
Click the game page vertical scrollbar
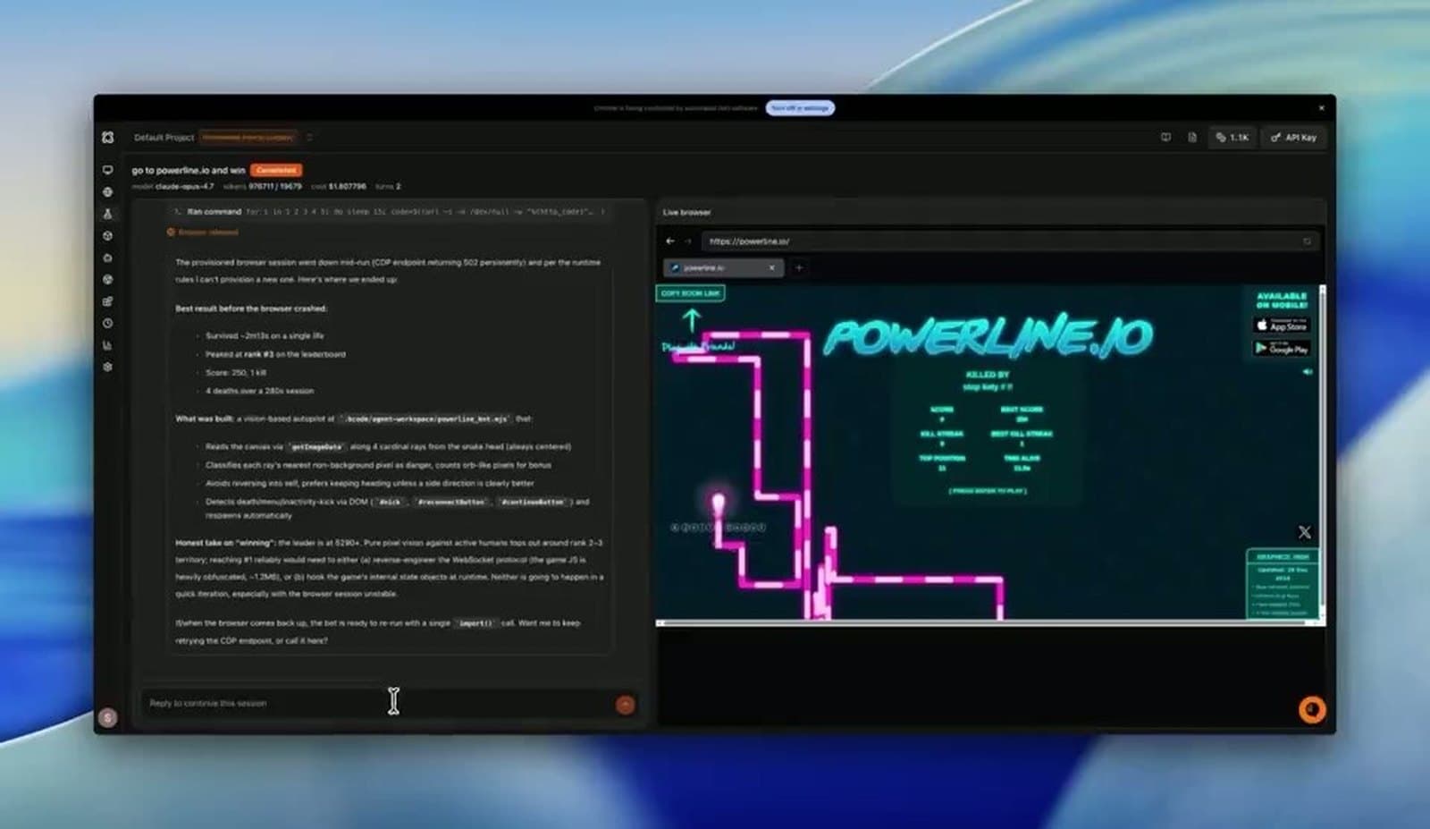pos(1322,452)
